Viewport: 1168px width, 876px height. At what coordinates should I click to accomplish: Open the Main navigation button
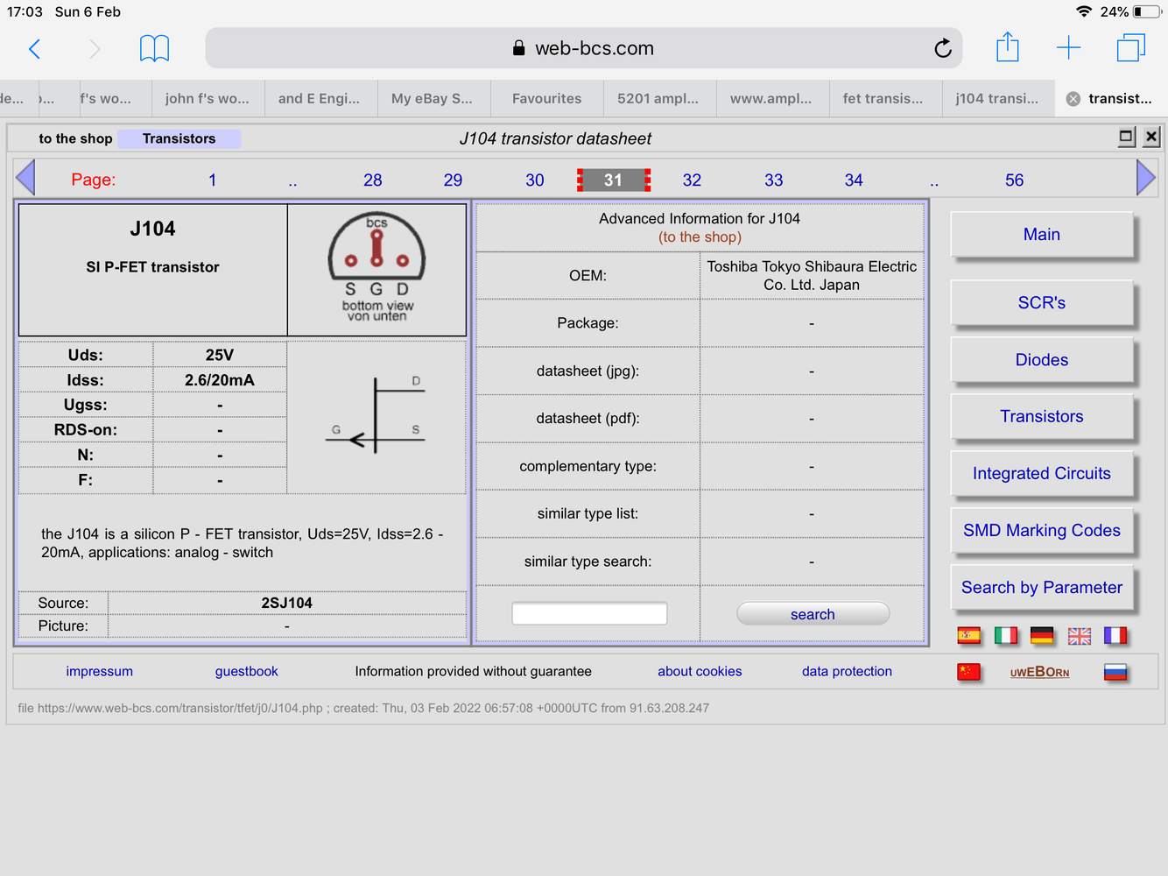point(1042,234)
